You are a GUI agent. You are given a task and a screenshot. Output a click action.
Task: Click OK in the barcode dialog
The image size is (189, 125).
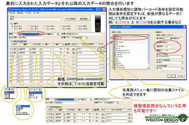(171, 76)
